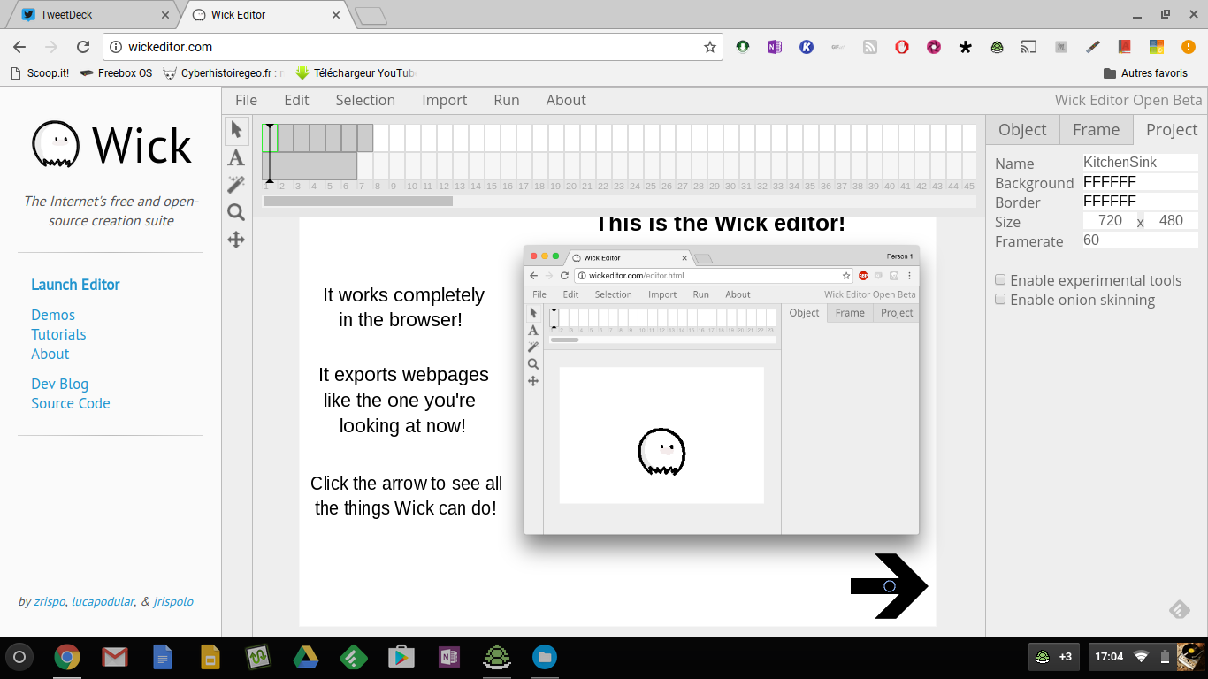Image resolution: width=1208 pixels, height=679 pixels.
Task: Open Gmail from the shelf
Action: pos(114,657)
